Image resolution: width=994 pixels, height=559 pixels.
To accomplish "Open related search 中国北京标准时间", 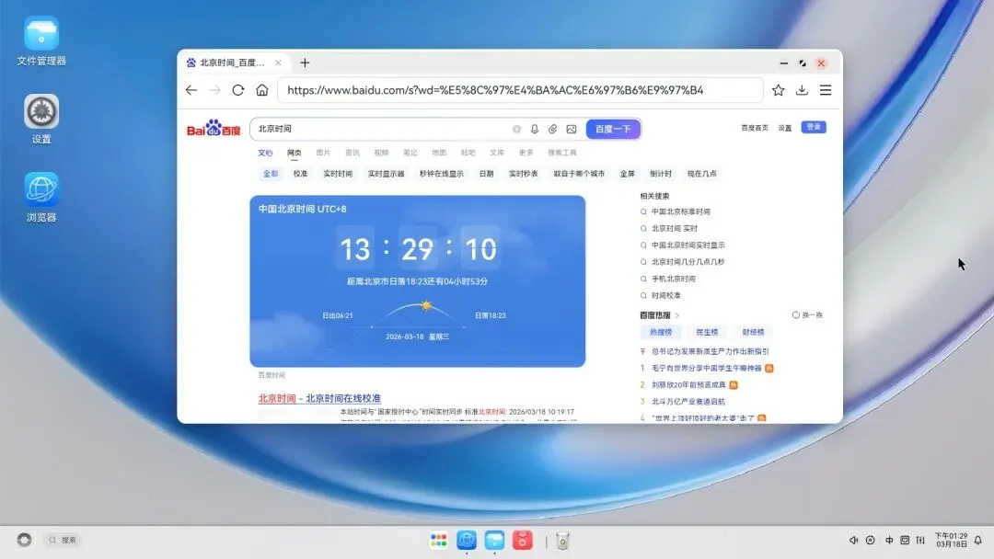I will click(681, 211).
